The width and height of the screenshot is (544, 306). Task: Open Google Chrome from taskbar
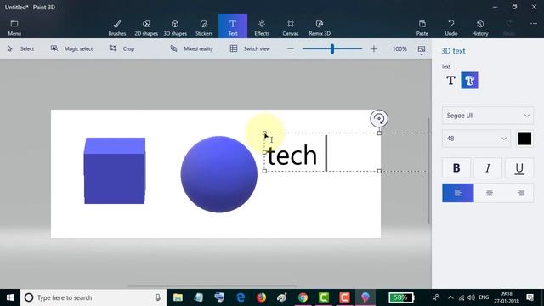click(303, 297)
